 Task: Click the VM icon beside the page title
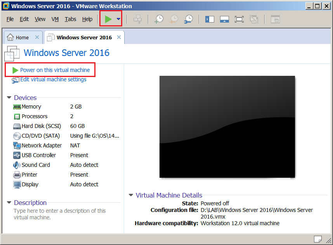point(12,53)
